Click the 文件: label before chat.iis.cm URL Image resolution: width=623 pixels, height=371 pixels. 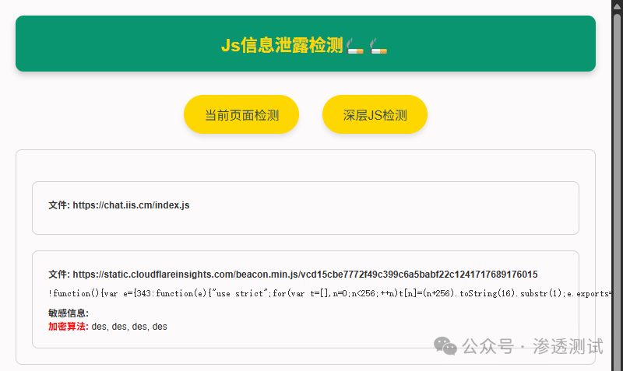coord(58,205)
